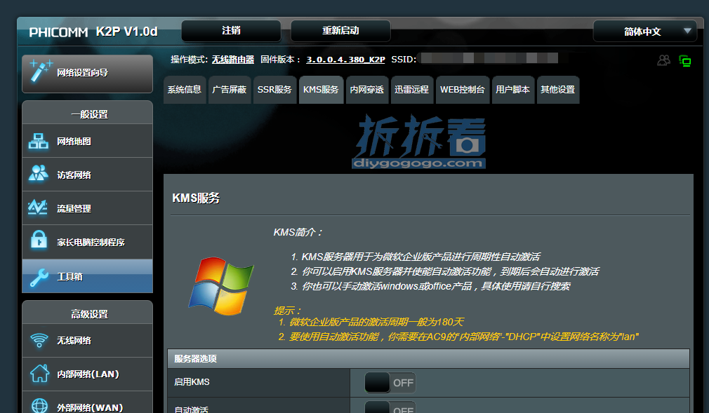
Task: Switch to the WEB控制台 tab
Action: click(462, 90)
